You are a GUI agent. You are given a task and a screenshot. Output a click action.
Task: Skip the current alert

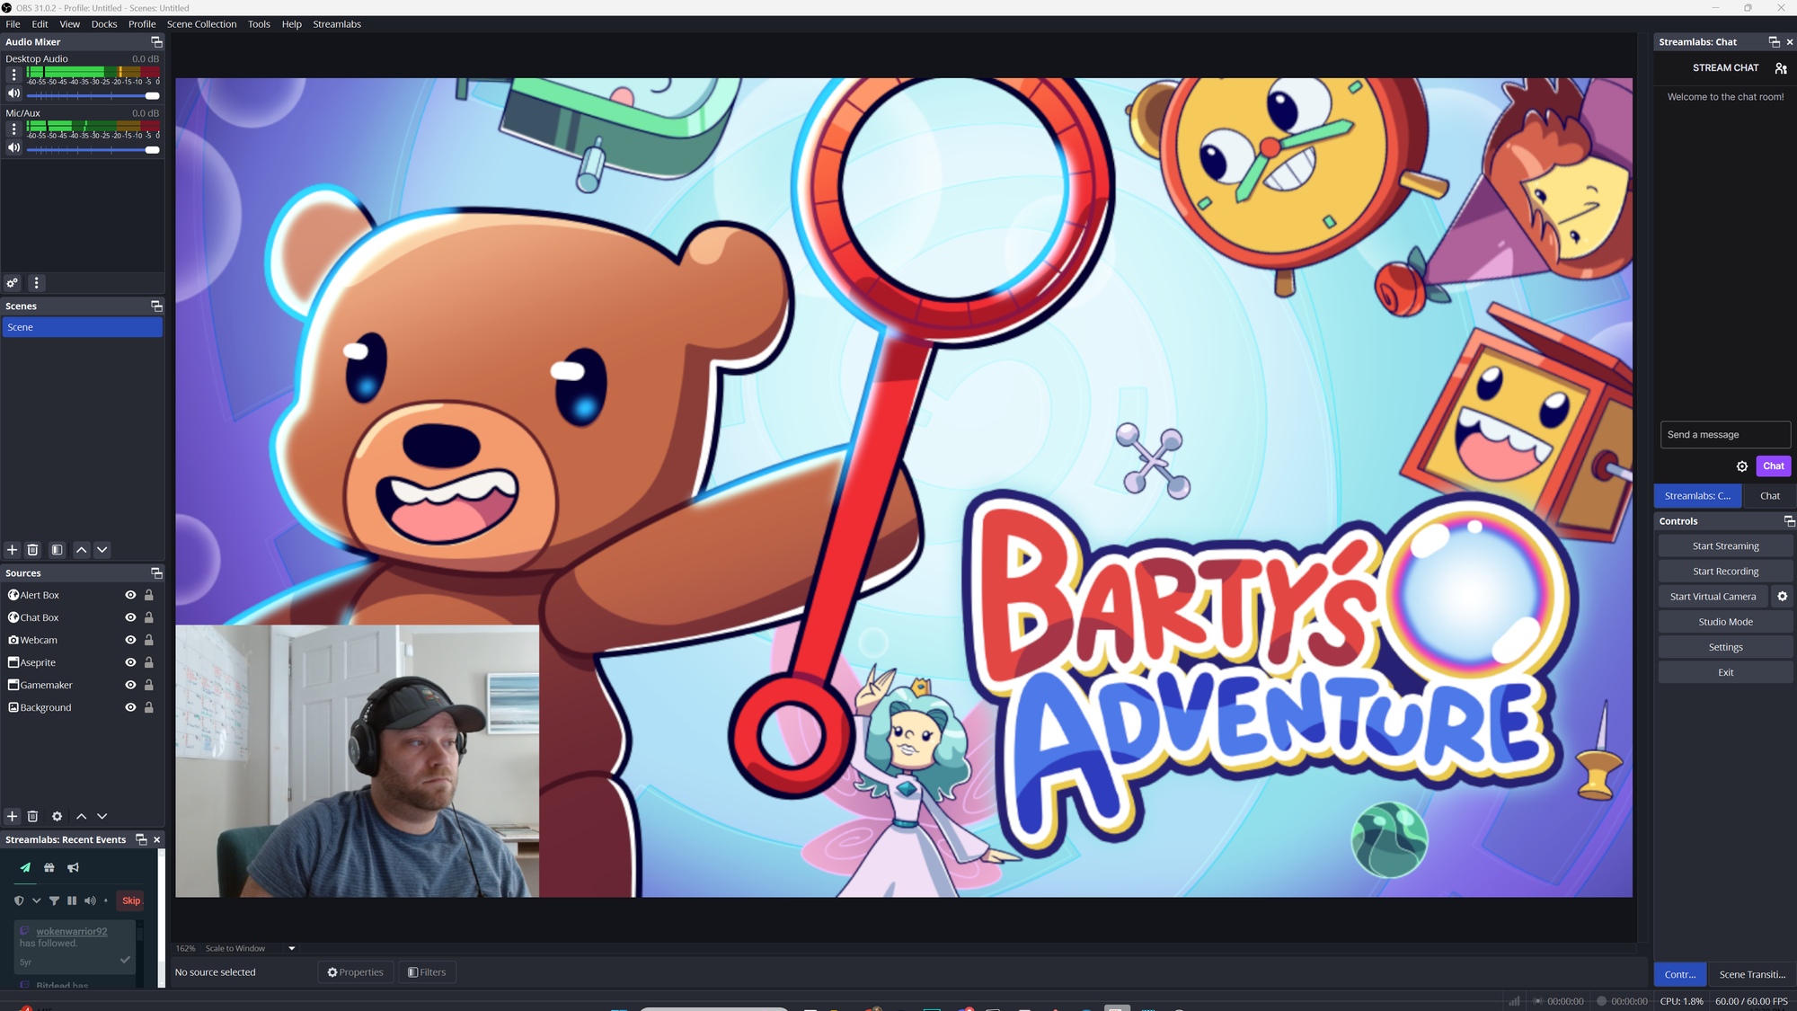tap(131, 900)
